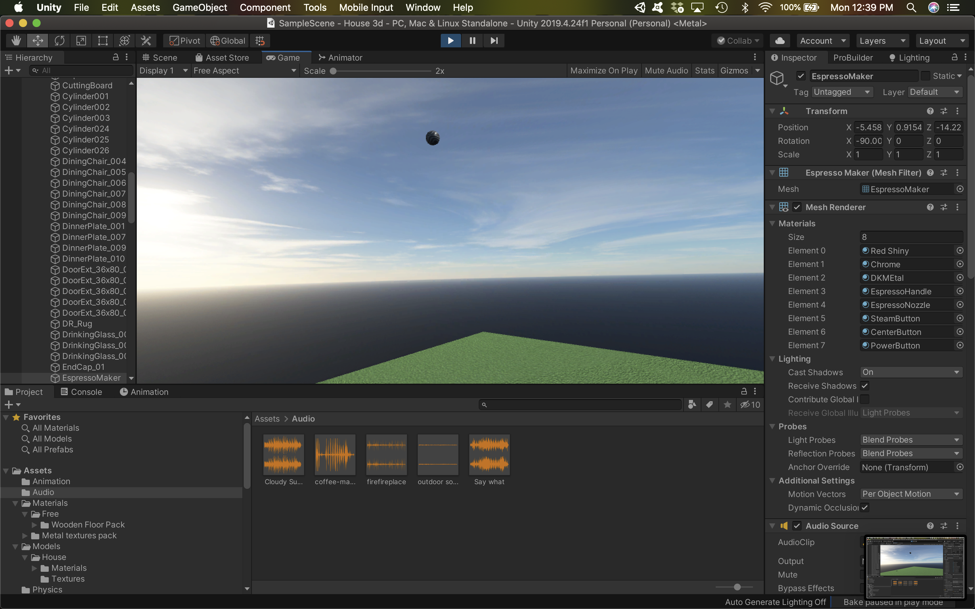Search by type in Project panel
The image size is (975, 609).
[x=692, y=404]
